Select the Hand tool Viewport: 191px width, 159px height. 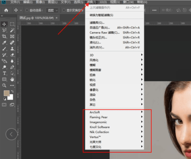click(x=12, y=79)
